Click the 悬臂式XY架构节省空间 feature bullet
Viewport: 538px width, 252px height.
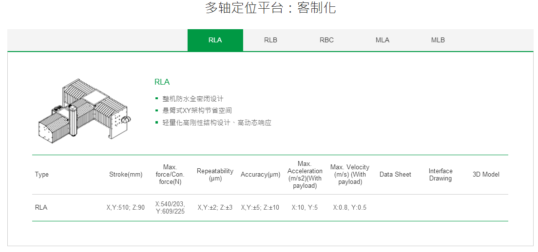[x=197, y=110]
